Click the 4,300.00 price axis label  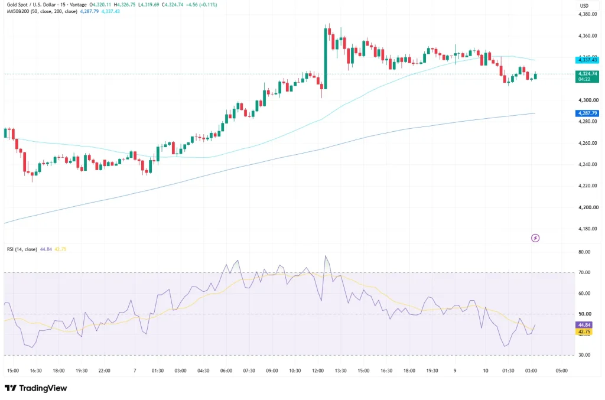coord(588,100)
